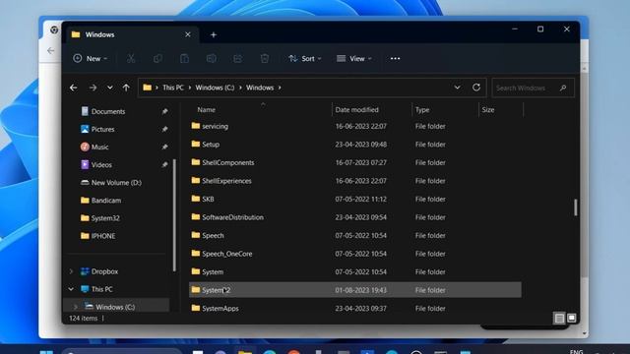Refresh the Windows folder view
This screenshot has width=630, height=354.
coord(476,88)
